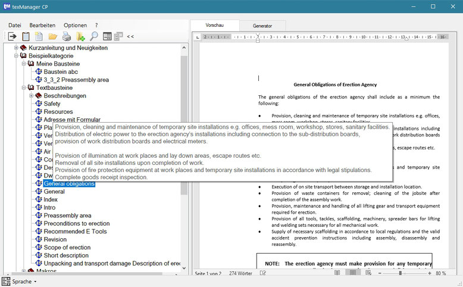Collapse the Textbausteine node
Screen dimensions: 463x287
click(24, 88)
